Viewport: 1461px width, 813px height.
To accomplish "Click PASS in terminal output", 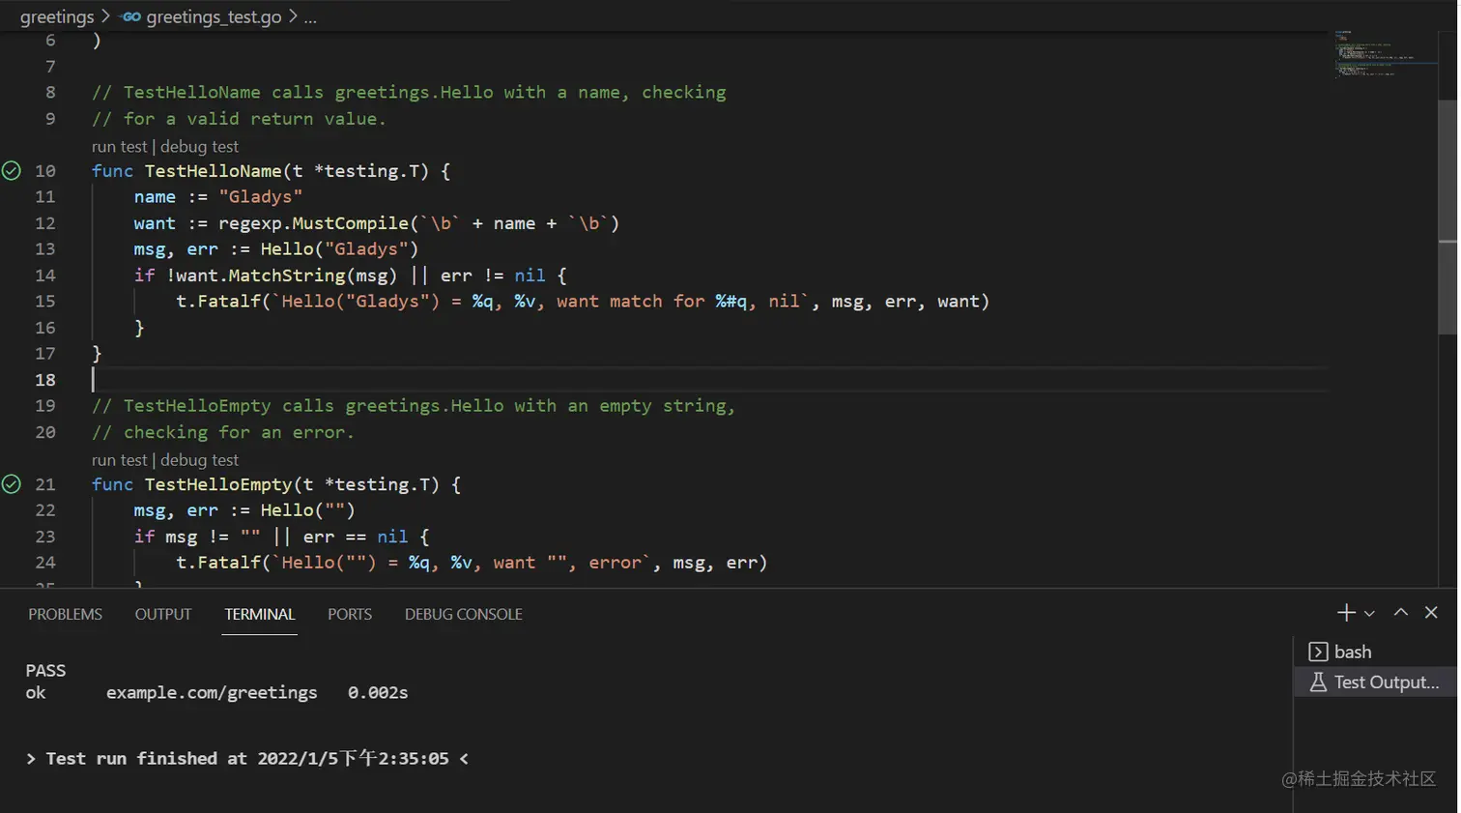I will [x=45, y=671].
